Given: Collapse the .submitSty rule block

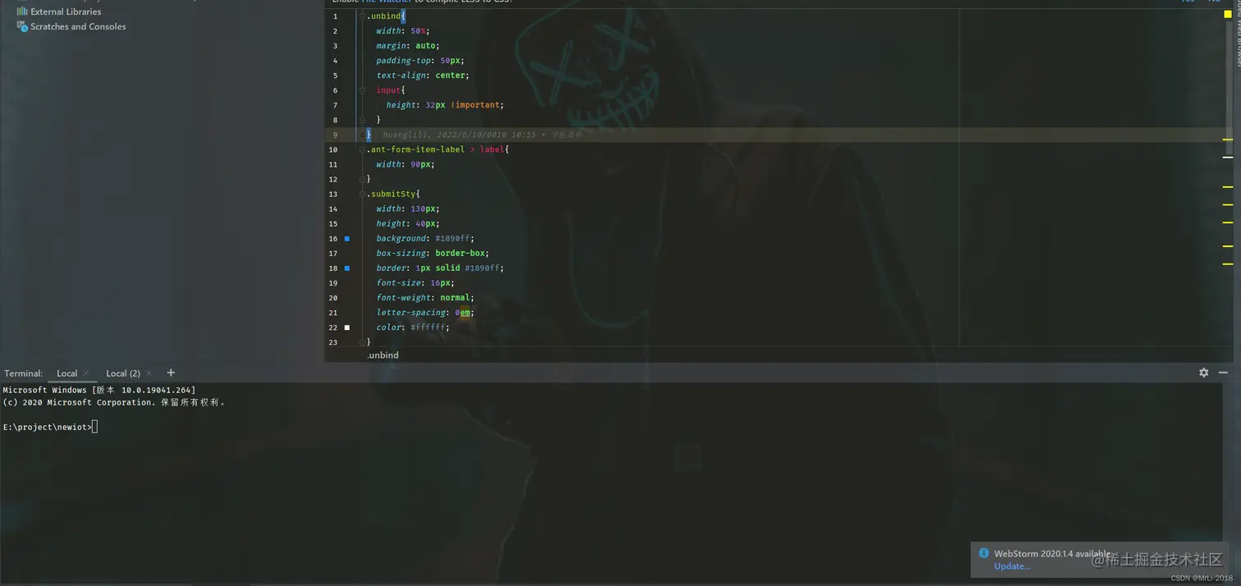Looking at the screenshot, I should coord(362,194).
